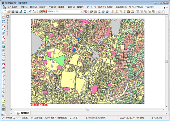Image resolution: width=170 pixels, height=121 pixels.
Task: Click the map scale 1 / 22,233 field
Action: tap(157, 118)
